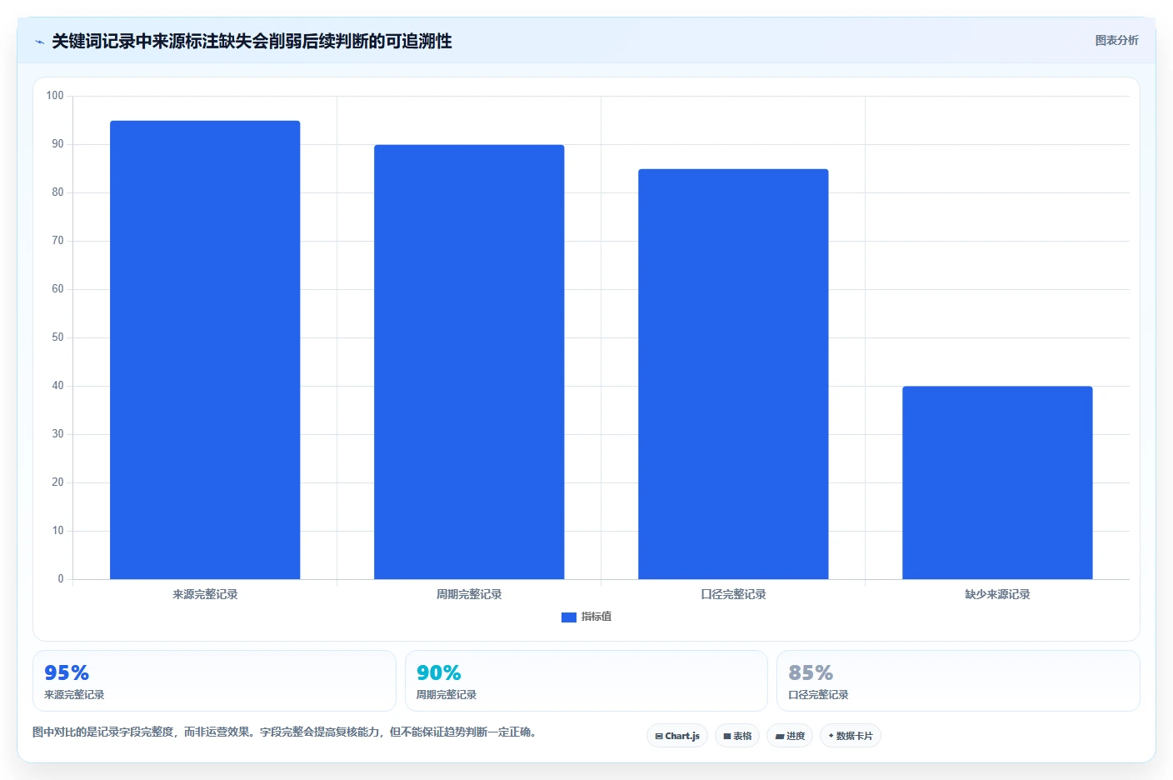Viewport: 1173px width, 780px height.
Task: Click the 口径完整记录 x-axis label
Action: pos(733,594)
